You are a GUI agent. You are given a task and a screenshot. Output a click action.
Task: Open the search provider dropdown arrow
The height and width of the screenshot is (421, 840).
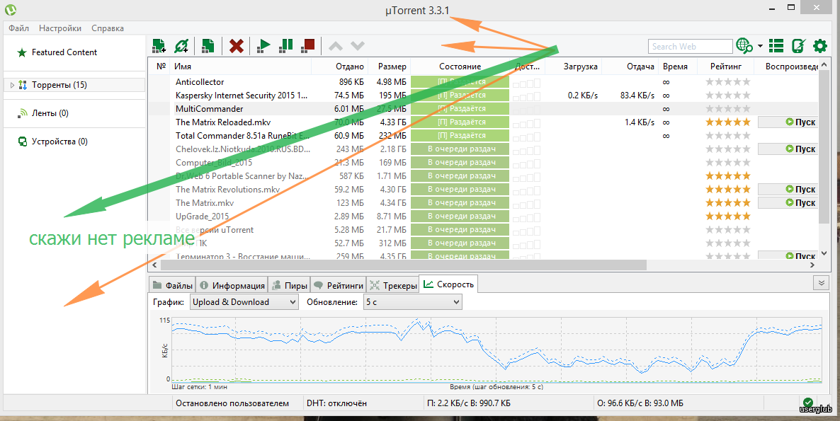[x=760, y=46]
